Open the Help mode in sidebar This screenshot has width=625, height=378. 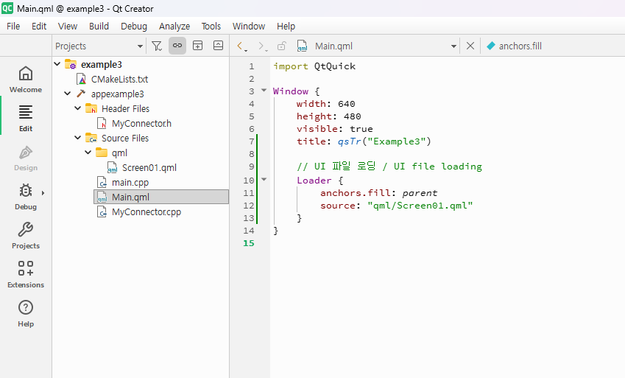point(26,313)
